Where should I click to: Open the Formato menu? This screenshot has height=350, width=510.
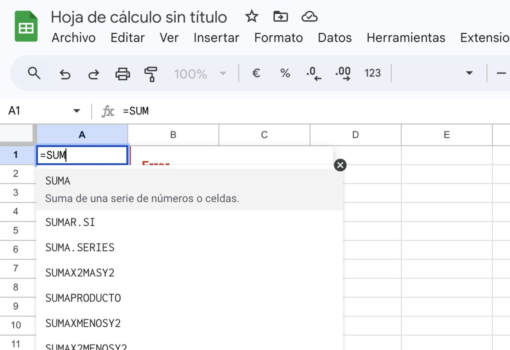[x=278, y=38]
